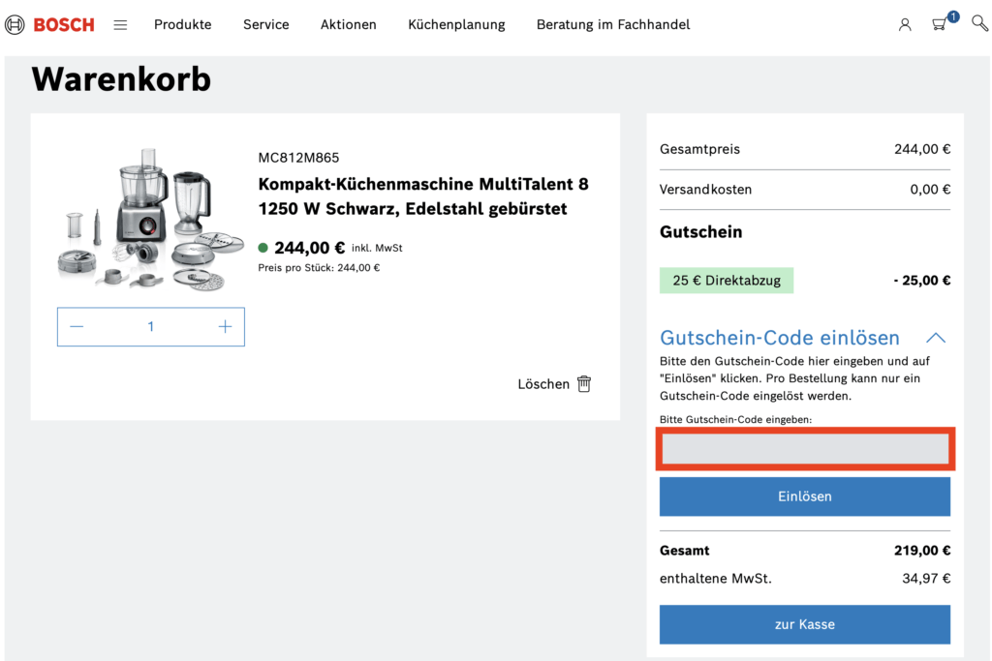992x661 pixels.
Task: Focus the Gutschein-Code input field
Action: pos(805,449)
